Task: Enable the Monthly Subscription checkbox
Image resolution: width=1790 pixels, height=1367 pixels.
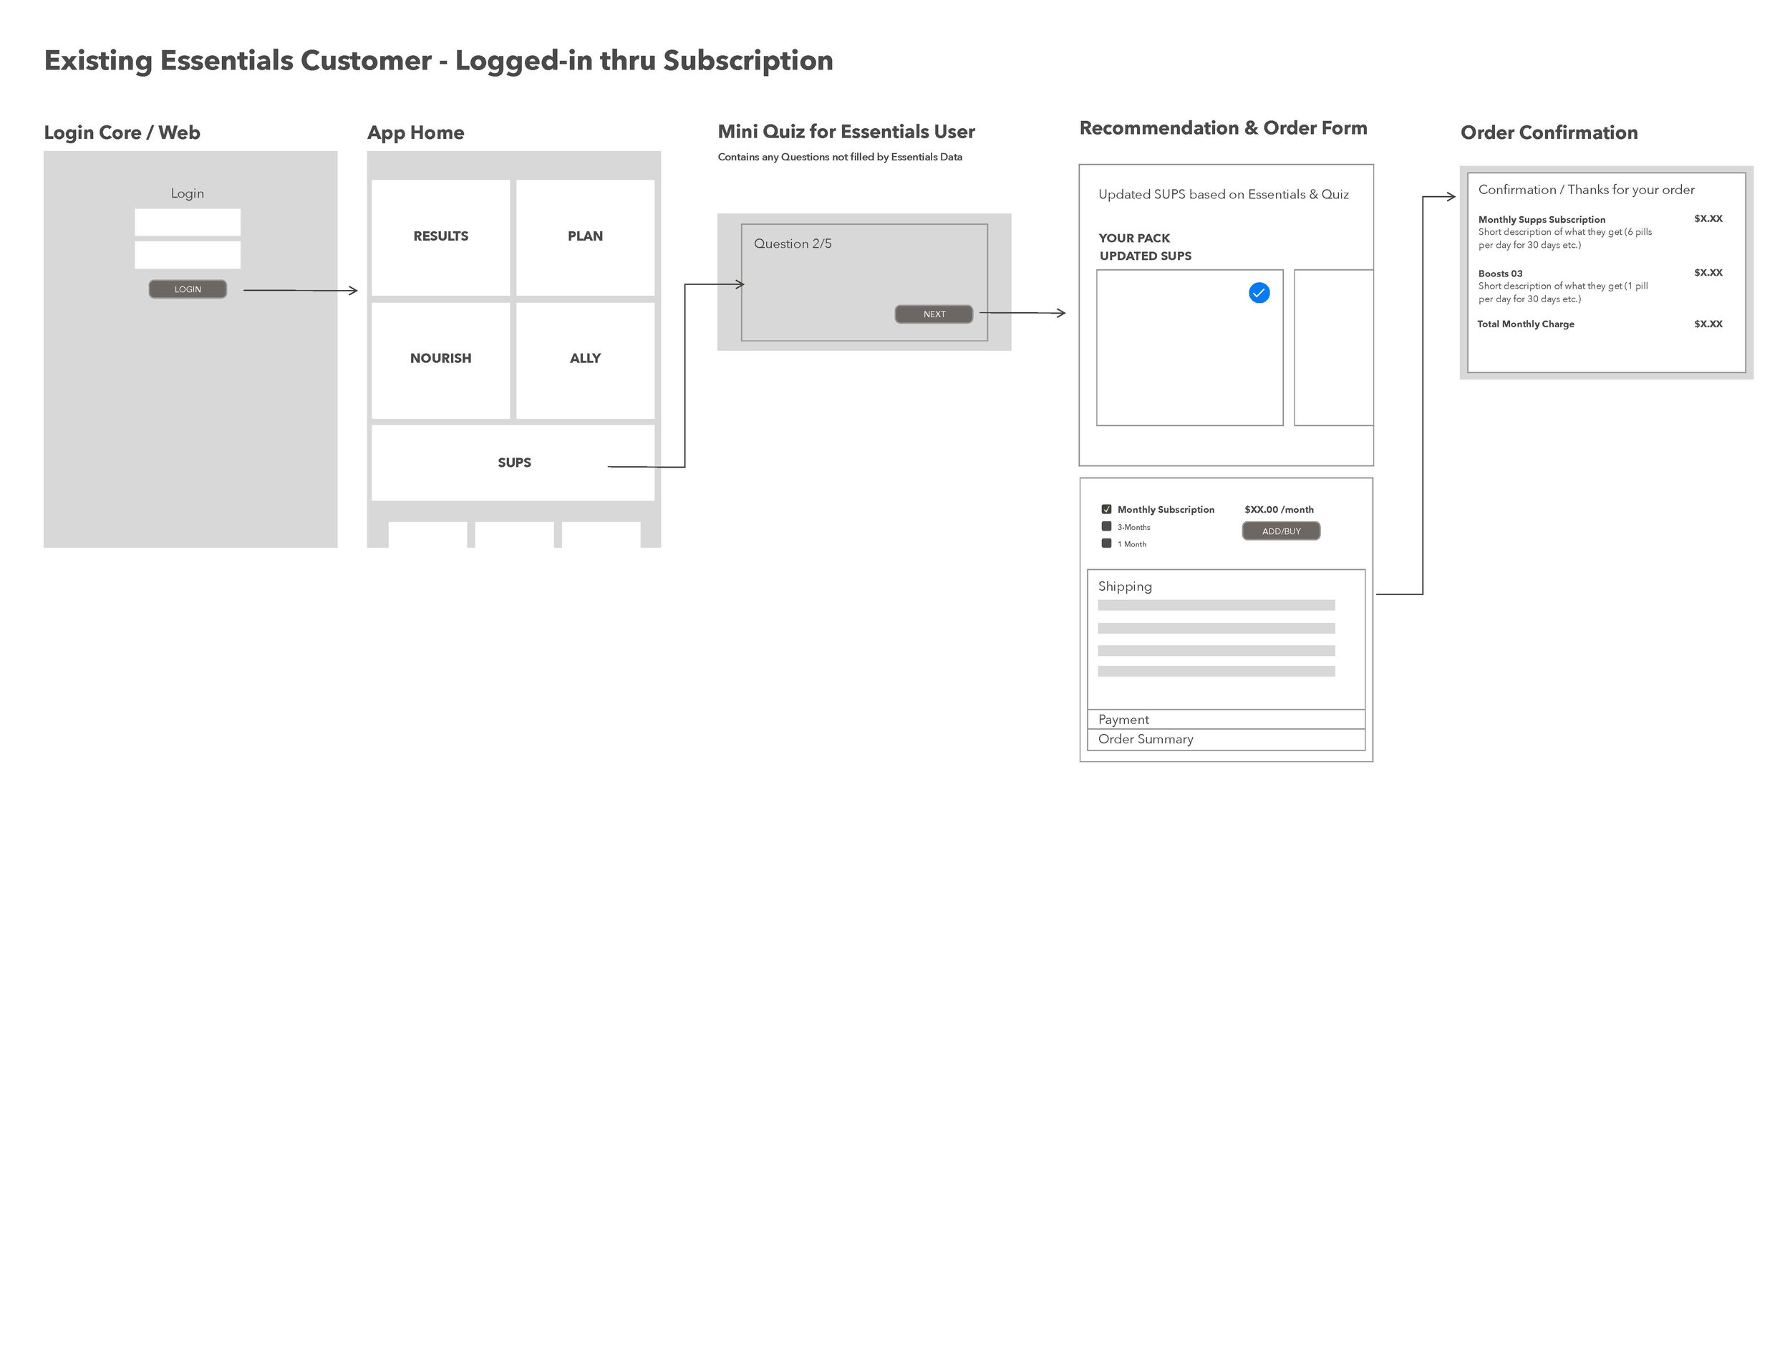Action: click(x=1106, y=510)
